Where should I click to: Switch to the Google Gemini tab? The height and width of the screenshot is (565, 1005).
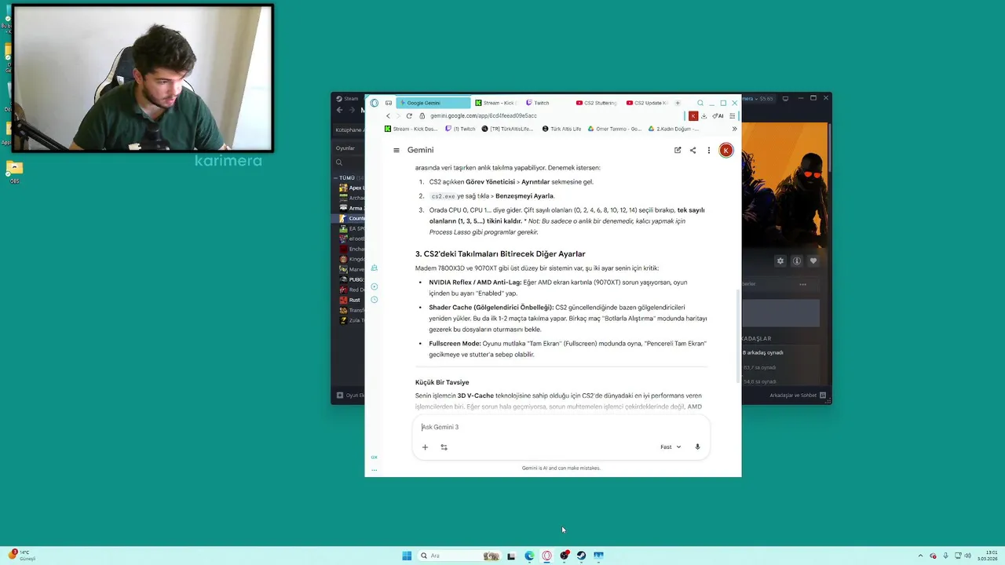point(433,103)
